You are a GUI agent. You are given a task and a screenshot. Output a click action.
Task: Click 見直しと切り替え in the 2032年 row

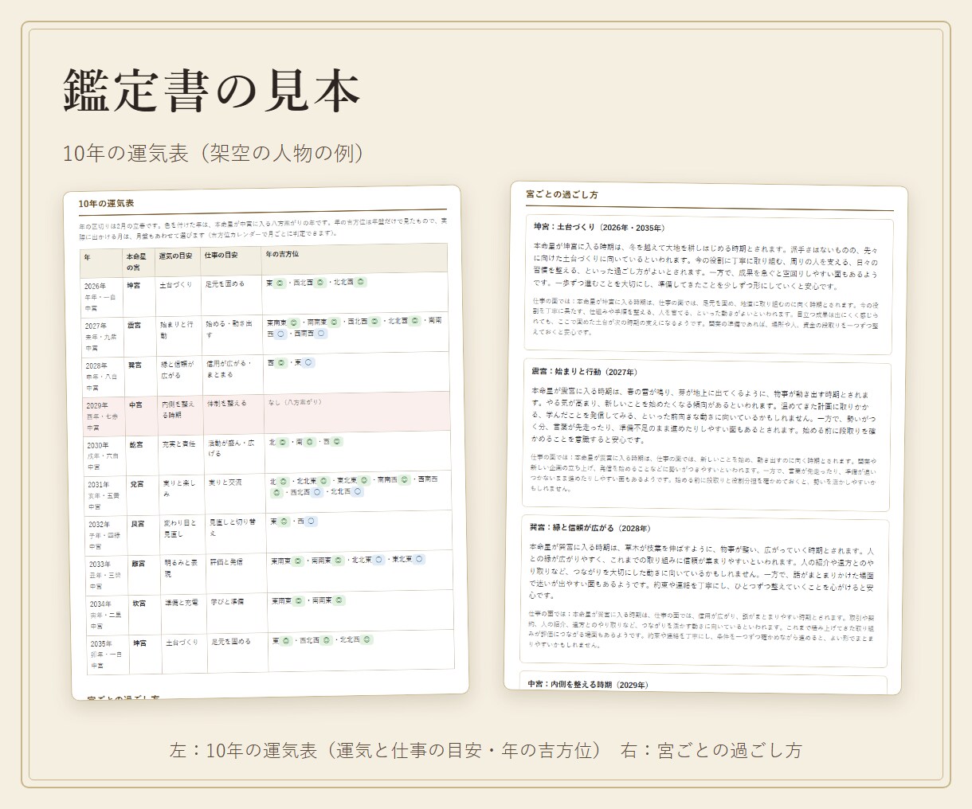233,527
